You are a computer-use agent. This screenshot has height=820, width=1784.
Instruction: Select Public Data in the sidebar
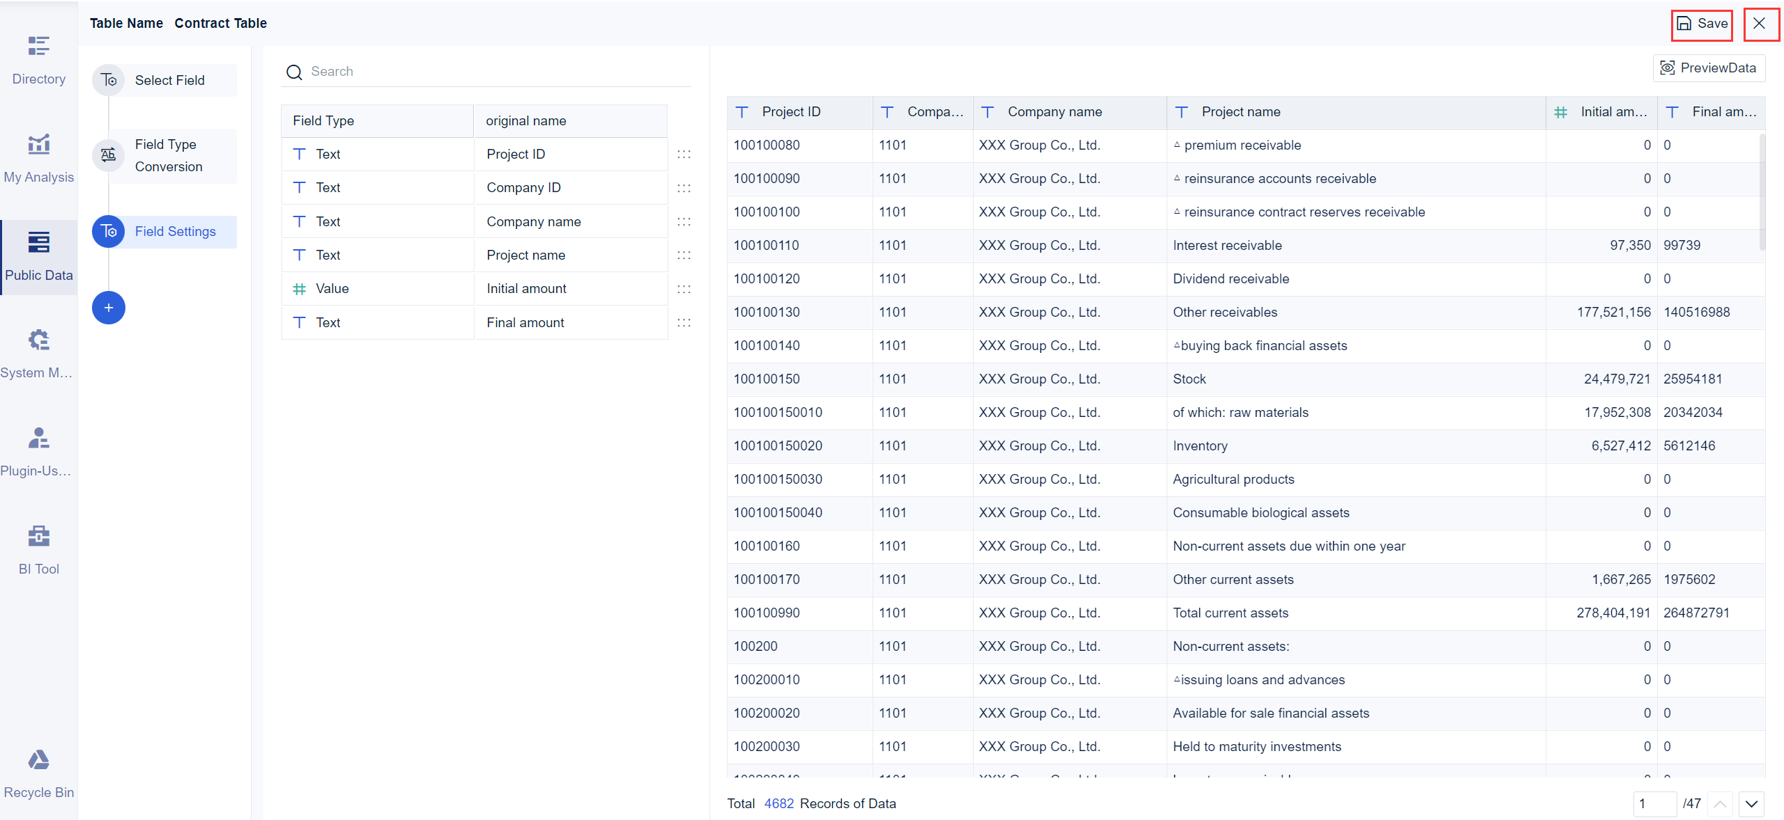click(38, 256)
